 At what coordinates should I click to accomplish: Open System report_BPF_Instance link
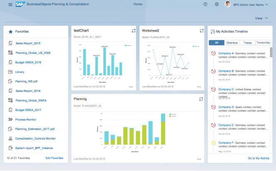click(34, 148)
